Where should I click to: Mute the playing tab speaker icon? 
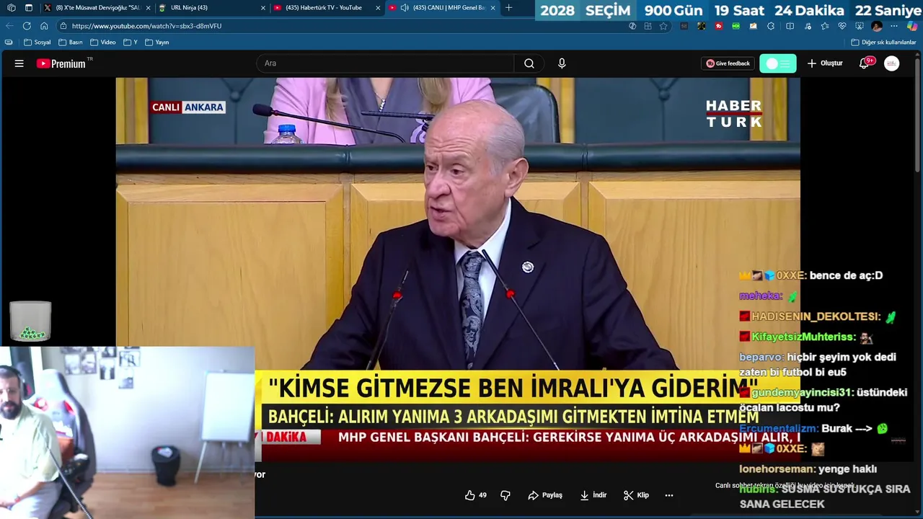click(405, 8)
